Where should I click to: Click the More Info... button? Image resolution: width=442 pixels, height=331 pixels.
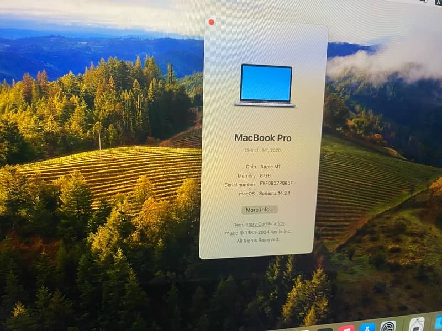(x=259, y=210)
